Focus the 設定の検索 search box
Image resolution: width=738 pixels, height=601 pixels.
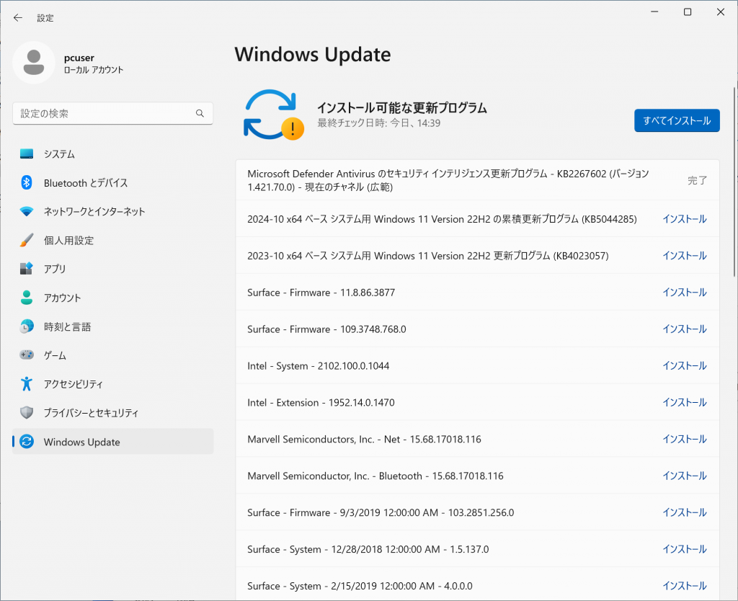(113, 113)
